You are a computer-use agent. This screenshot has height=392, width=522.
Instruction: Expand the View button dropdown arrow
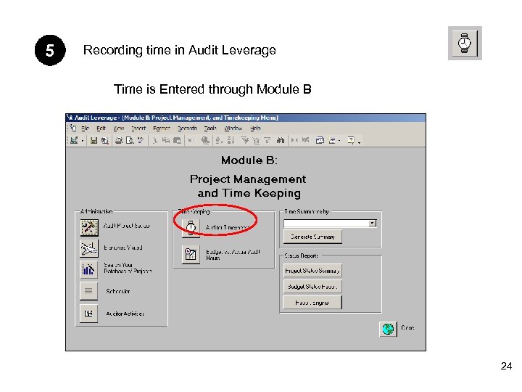[82, 141]
